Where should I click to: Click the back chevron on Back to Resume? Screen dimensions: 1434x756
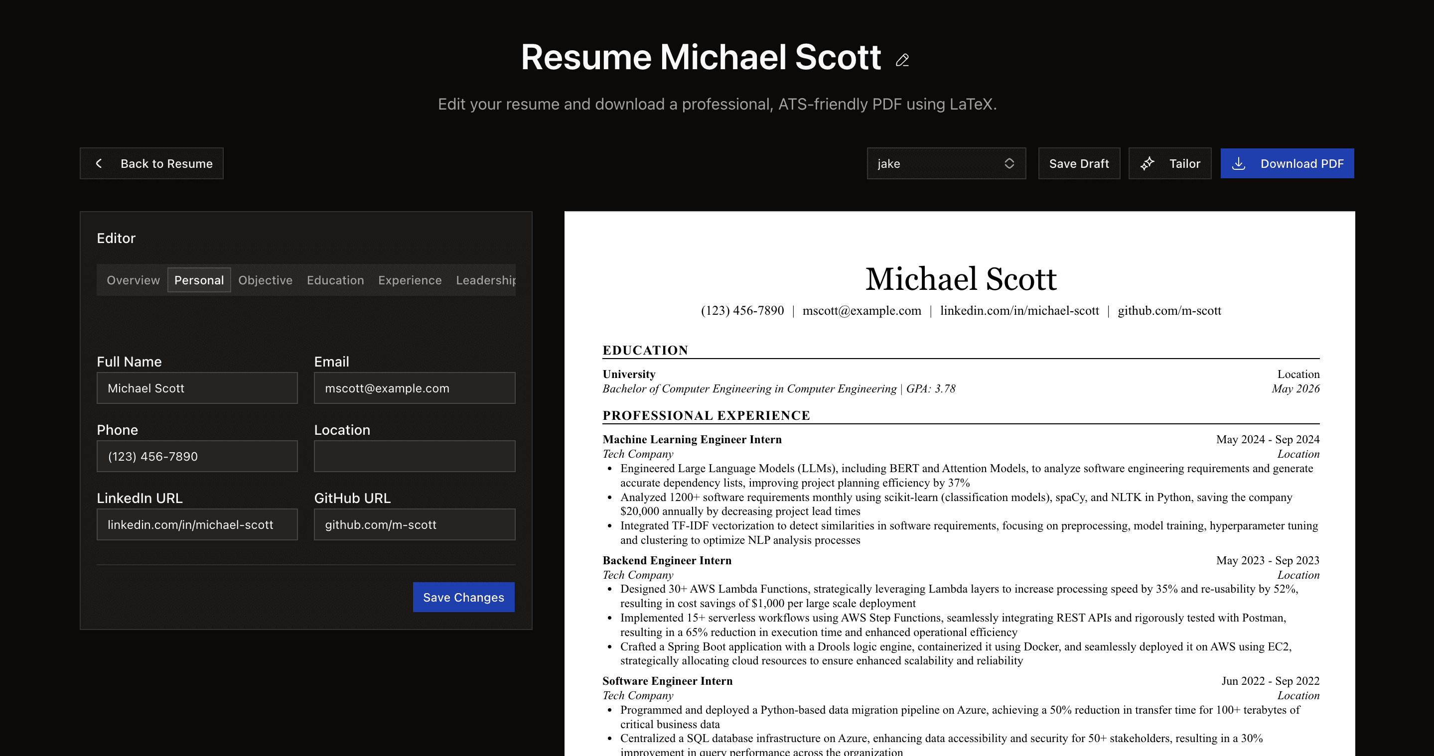click(99, 163)
